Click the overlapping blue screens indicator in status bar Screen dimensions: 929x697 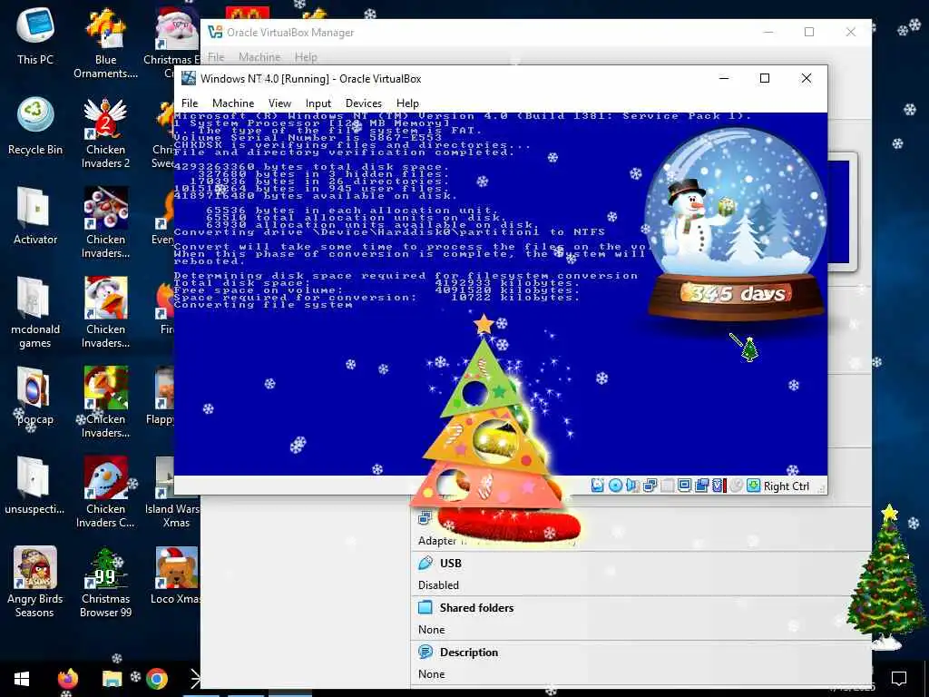click(701, 486)
